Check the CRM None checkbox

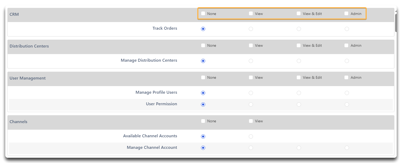click(203, 13)
